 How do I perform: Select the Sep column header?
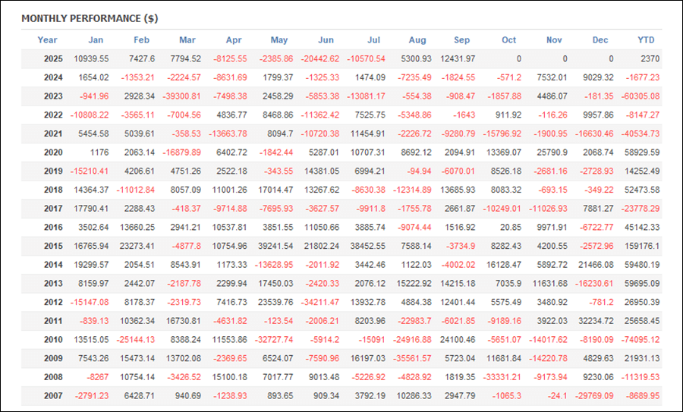(461, 40)
